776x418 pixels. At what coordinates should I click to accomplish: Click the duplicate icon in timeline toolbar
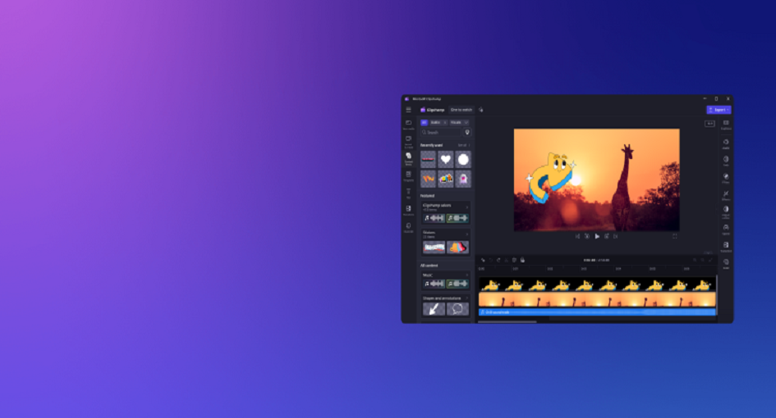[x=522, y=260]
